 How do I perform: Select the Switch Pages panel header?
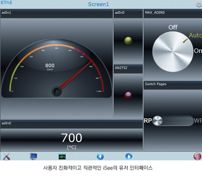click(x=173, y=85)
